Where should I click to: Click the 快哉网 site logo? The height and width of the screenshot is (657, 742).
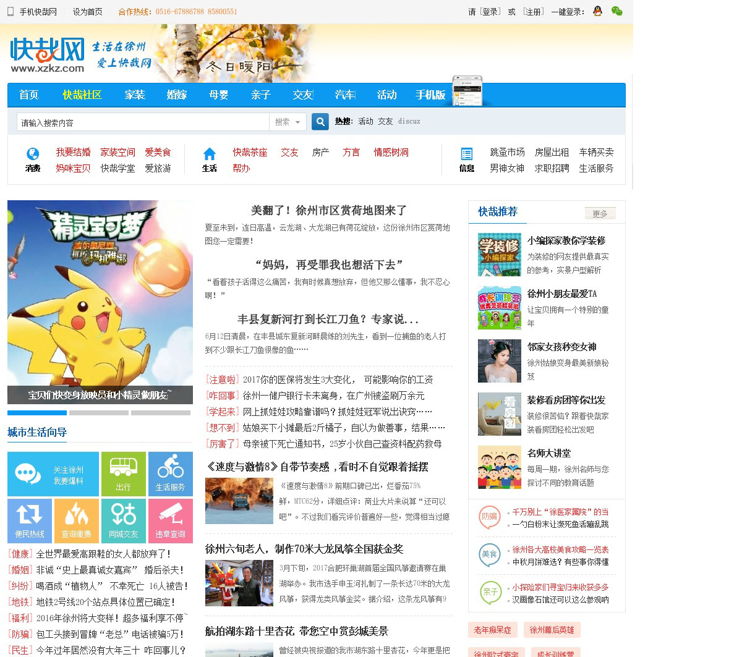click(x=48, y=54)
